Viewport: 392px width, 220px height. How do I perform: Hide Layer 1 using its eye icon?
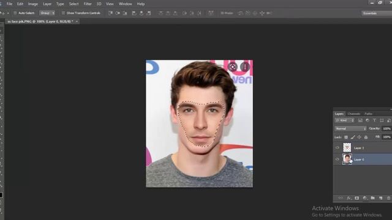[x=337, y=148]
